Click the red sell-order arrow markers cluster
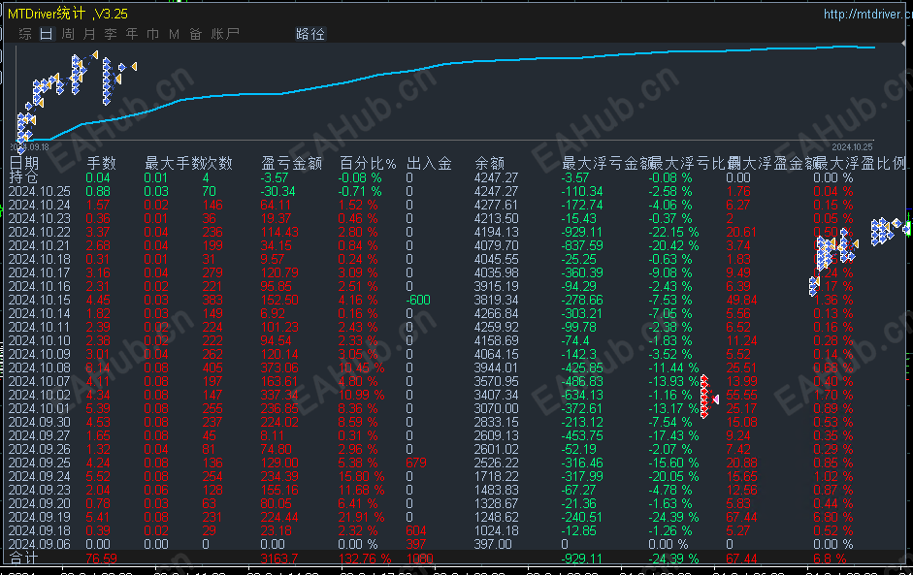Screen dimensions: 913x575 pos(708,397)
